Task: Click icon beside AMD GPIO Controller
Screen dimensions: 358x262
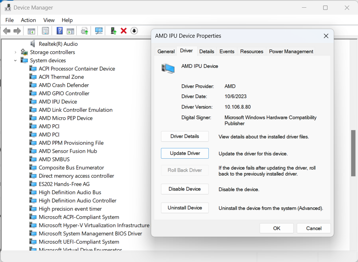Action: point(33,93)
